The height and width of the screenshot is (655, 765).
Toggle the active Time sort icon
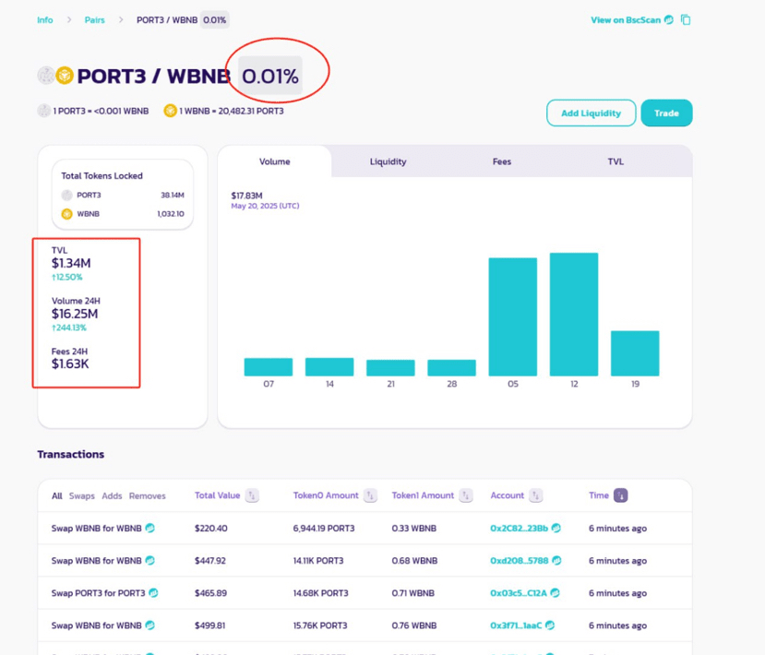point(621,495)
